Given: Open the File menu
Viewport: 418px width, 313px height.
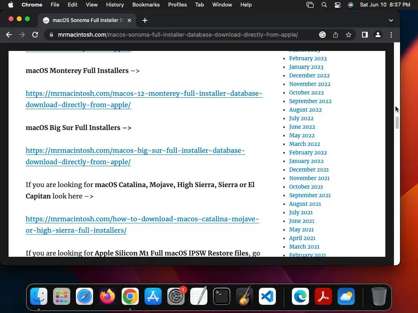Looking at the screenshot, I should [x=55, y=5].
